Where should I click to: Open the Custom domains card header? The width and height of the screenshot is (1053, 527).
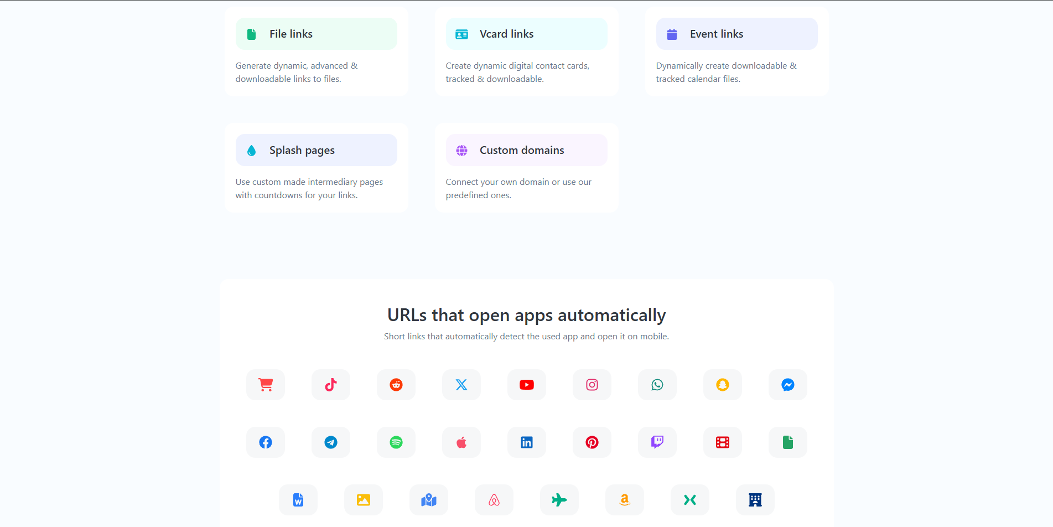click(x=527, y=150)
